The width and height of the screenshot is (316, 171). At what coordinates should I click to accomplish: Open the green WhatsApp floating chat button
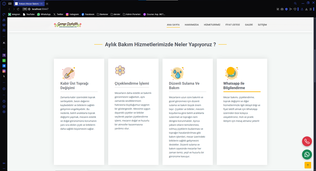pyautogui.click(x=307, y=154)
